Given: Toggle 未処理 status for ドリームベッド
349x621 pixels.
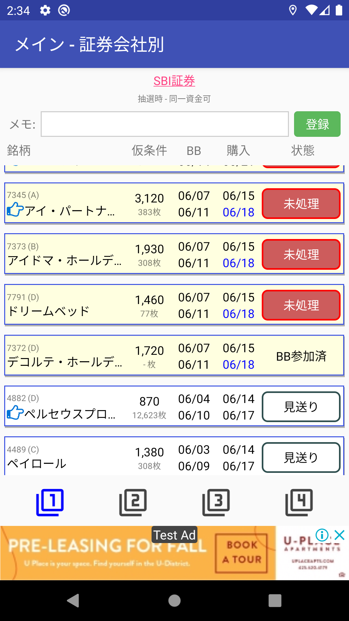Looking at the screenshot, I should (x=301, y=305).
